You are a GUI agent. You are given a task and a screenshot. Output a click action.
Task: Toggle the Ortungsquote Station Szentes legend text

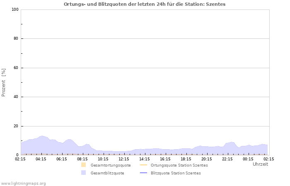[179, 165]
